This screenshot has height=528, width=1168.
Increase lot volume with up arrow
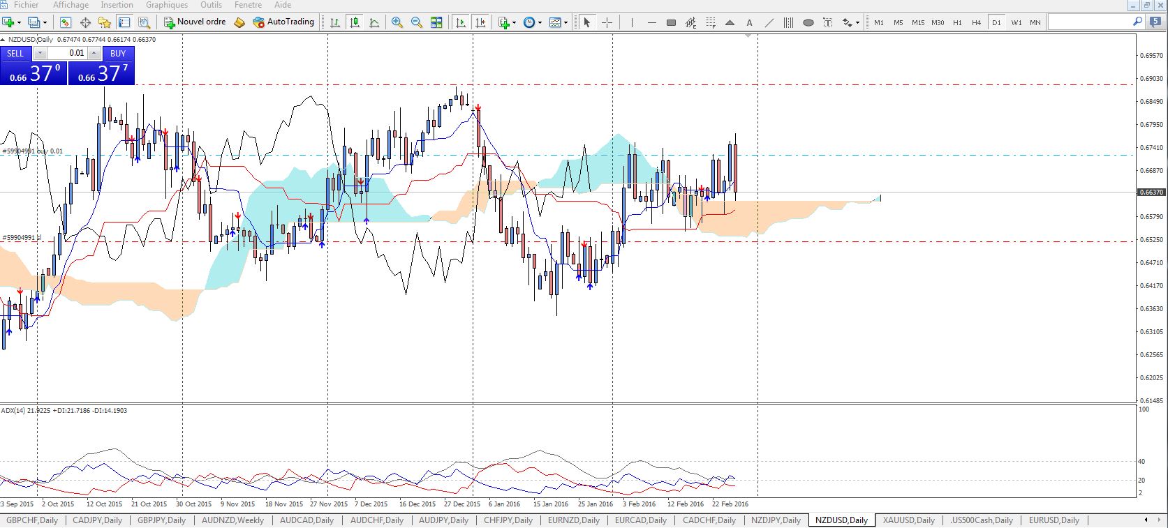(x=94, y=53)
